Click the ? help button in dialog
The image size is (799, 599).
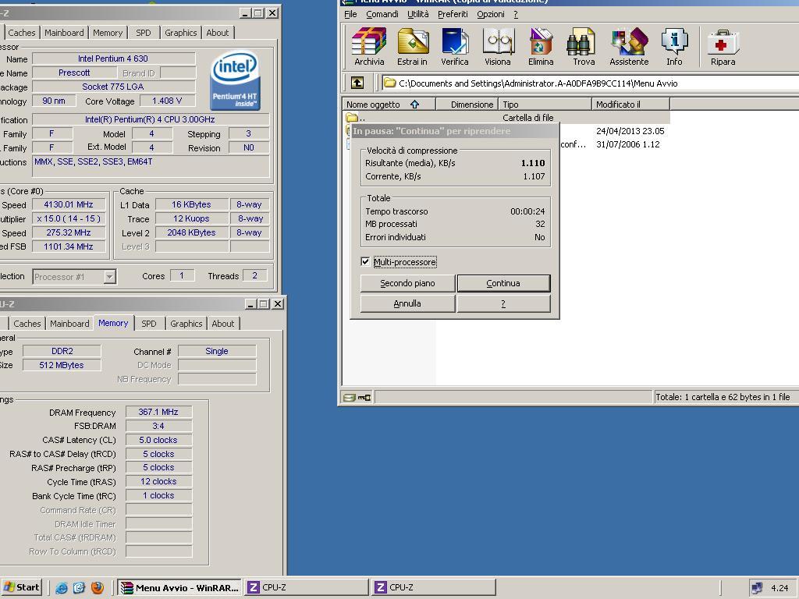pyautogui.click(x=503, y=303)
